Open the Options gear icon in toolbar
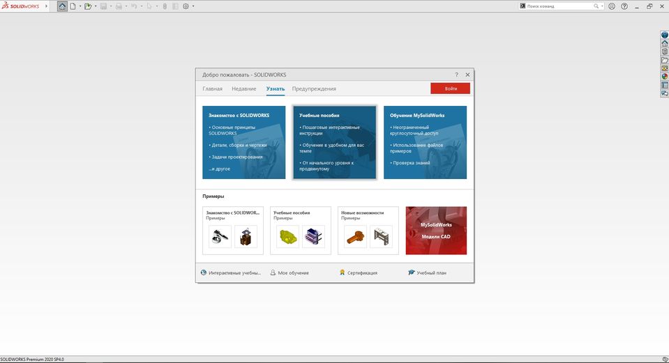The image size is (669, 363). coord(186,6)
